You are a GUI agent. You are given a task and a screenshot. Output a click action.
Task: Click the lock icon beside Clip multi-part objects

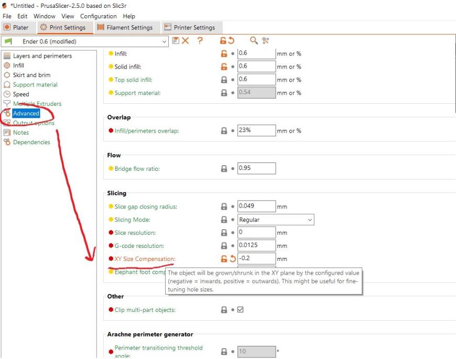224,310
